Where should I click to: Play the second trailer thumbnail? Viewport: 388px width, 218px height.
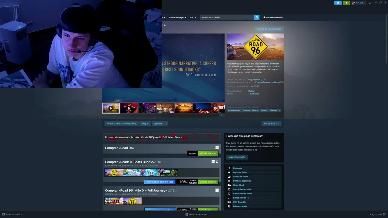(129, 108)
